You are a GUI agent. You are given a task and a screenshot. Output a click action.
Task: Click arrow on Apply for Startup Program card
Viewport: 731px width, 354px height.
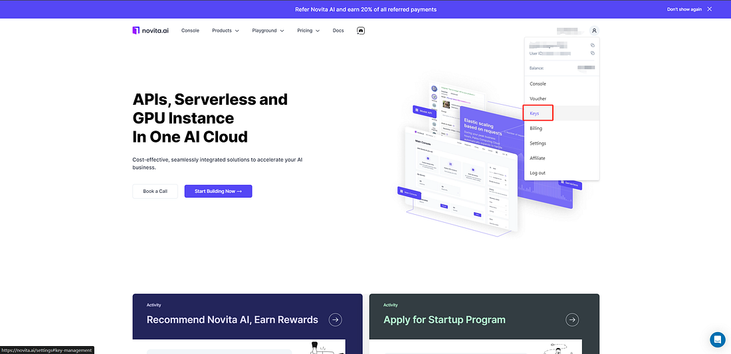(x=572, y=320)
